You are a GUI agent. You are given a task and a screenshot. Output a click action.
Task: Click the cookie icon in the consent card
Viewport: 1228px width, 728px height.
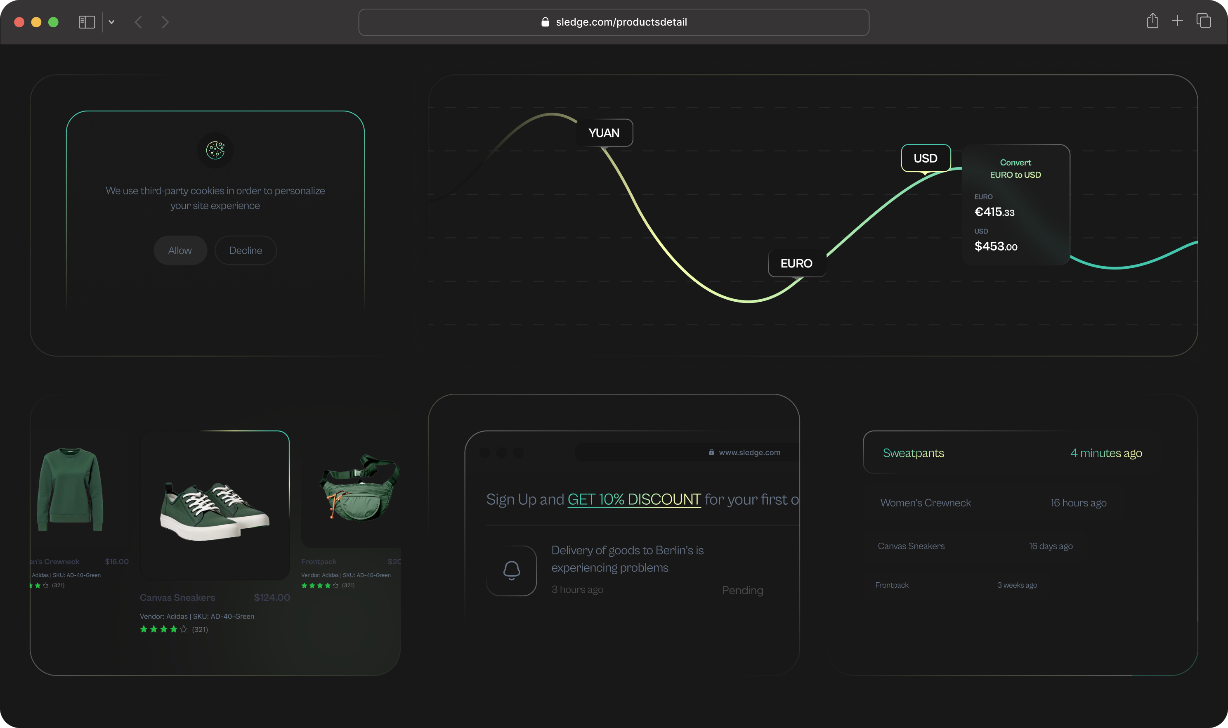[x=215, y=150]
